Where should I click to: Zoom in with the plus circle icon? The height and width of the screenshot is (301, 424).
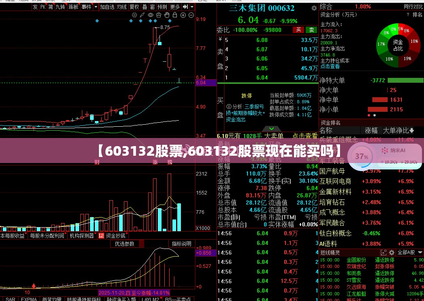pos(183,15)
